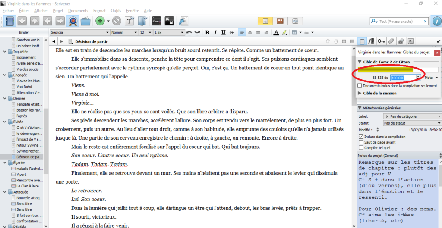Collapse Cible de Tome 2 de Citara

coord(360,62)
